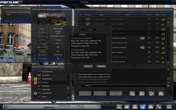Open settings with the wrench icon
This screenshot has height=110, width=176.
[158, 106]
